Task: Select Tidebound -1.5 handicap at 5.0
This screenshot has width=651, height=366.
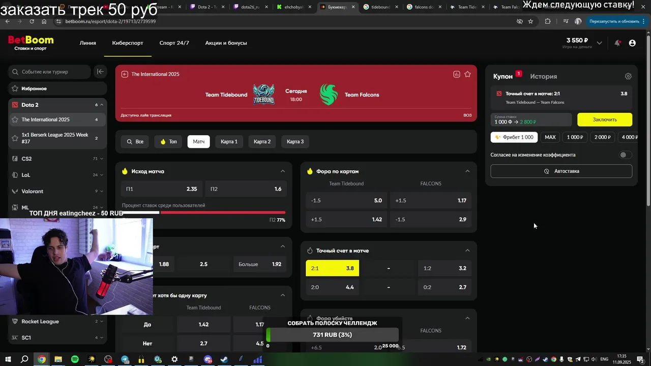Action: pos(346,200)
